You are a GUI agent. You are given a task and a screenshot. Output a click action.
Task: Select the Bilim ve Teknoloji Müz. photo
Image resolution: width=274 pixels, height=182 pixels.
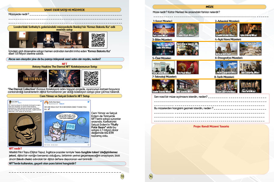[188, 49]
